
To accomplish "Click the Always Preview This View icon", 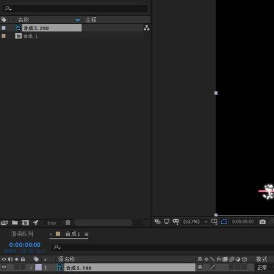I will point(157,222).
